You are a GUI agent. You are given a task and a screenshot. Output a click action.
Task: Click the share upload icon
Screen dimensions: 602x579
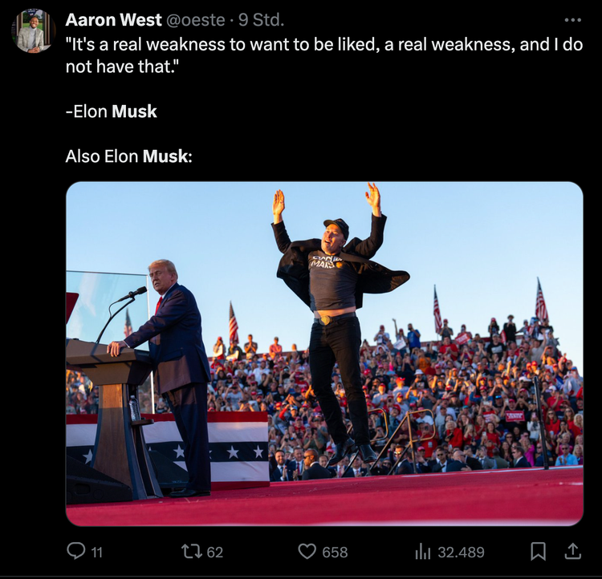point(572,551)
